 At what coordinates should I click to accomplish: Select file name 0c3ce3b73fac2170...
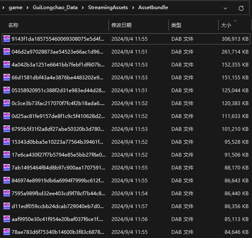pyautogui.click(x=58, y=103)
